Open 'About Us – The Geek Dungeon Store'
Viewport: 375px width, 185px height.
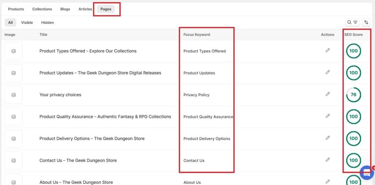click(x=76, y=182)
